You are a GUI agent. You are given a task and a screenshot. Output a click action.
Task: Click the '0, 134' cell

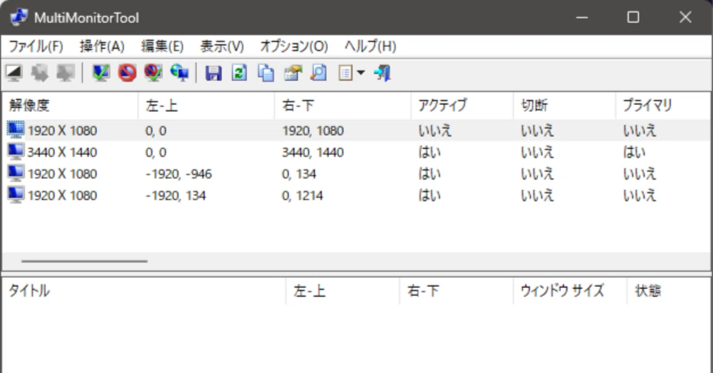click(299, 174)
